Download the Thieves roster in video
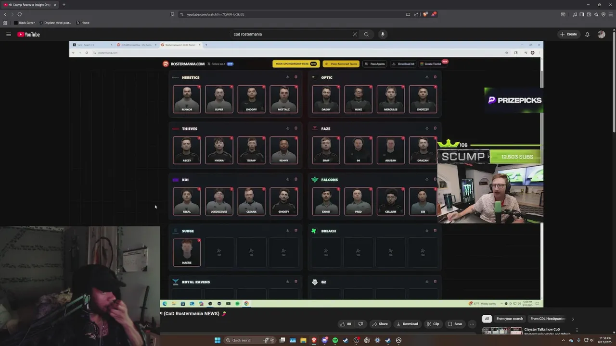Viewport: 616px width, 346px height. point(288,128)
